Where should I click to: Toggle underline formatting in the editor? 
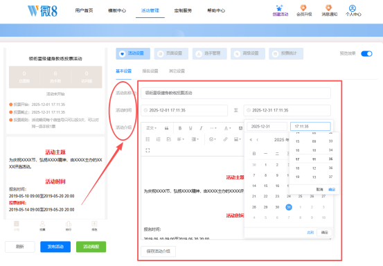pos(190,128)
